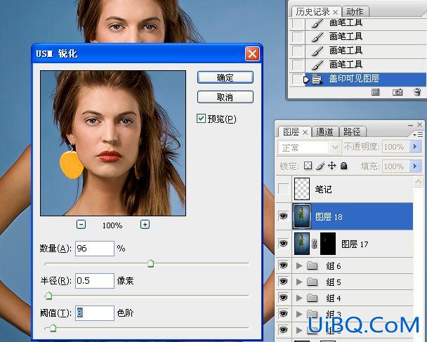Switch to the 历史记录 tab
This screenshot has width=427, height=342.
[313, 12]
